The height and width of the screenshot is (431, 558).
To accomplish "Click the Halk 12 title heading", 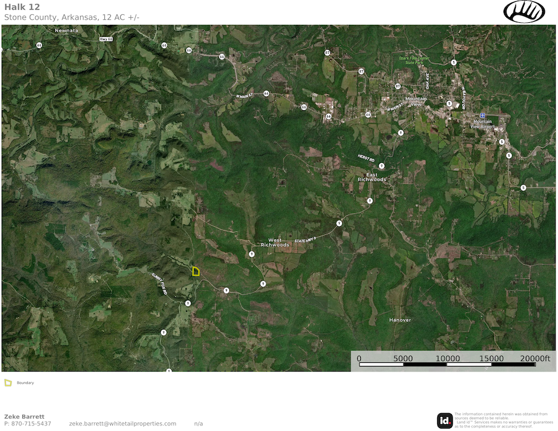I will tap(22, 7).
